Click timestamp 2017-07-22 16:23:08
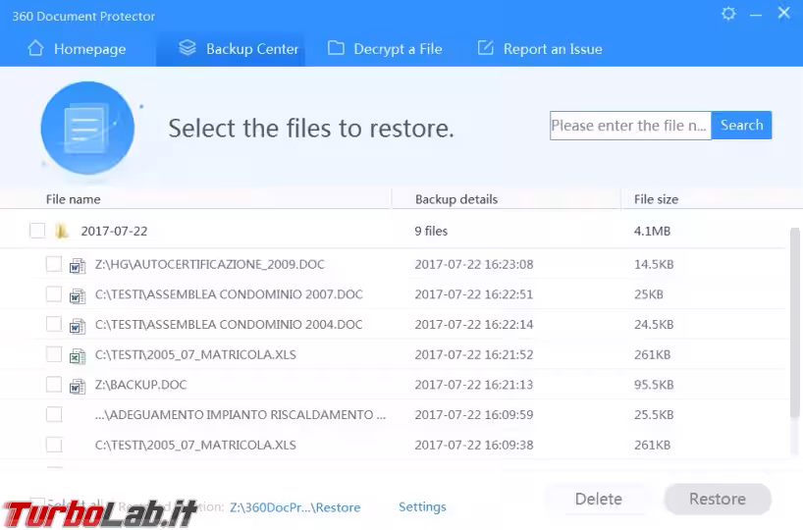 (x=474, y=264)
